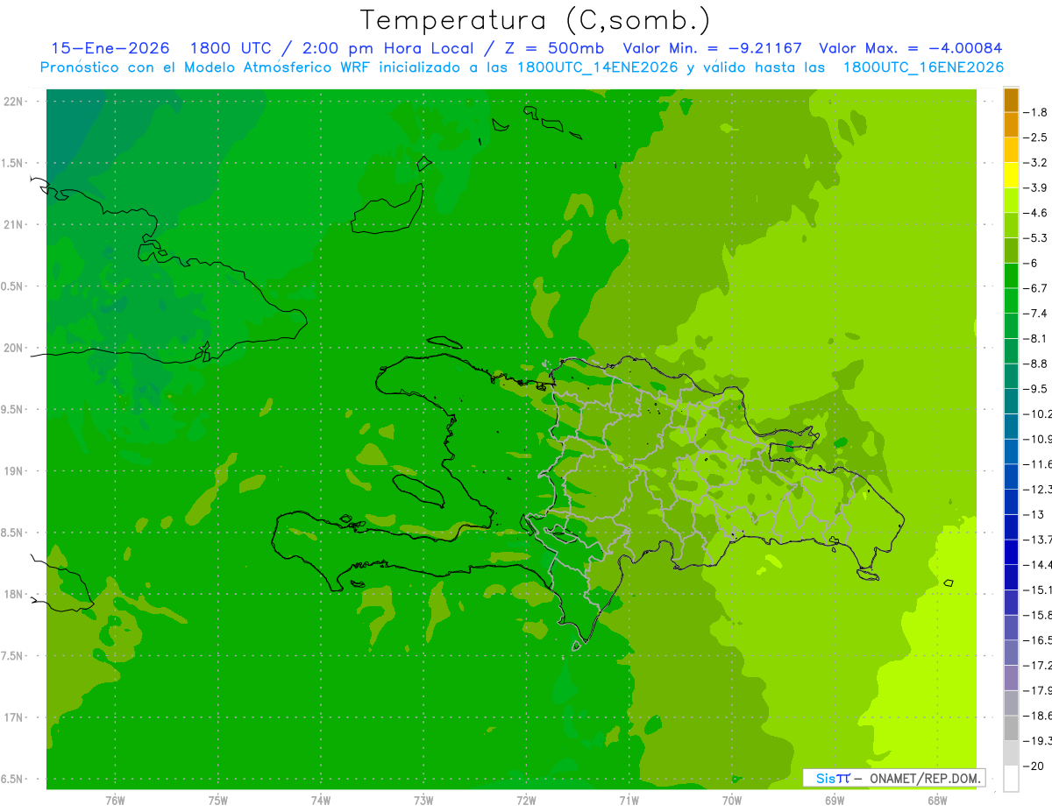Click the '72W' longitude axis label

point(526,800)
